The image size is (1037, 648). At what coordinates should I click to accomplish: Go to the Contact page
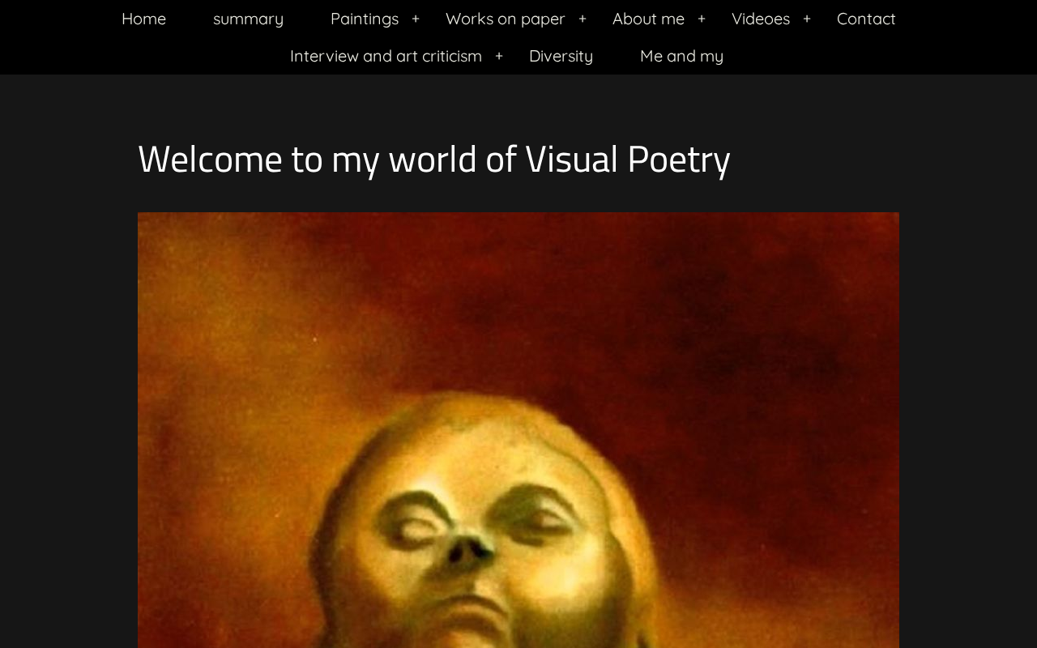[x=866, y=19]
